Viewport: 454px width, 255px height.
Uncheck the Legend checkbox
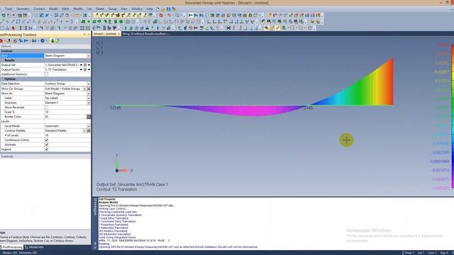pos(46,149)
